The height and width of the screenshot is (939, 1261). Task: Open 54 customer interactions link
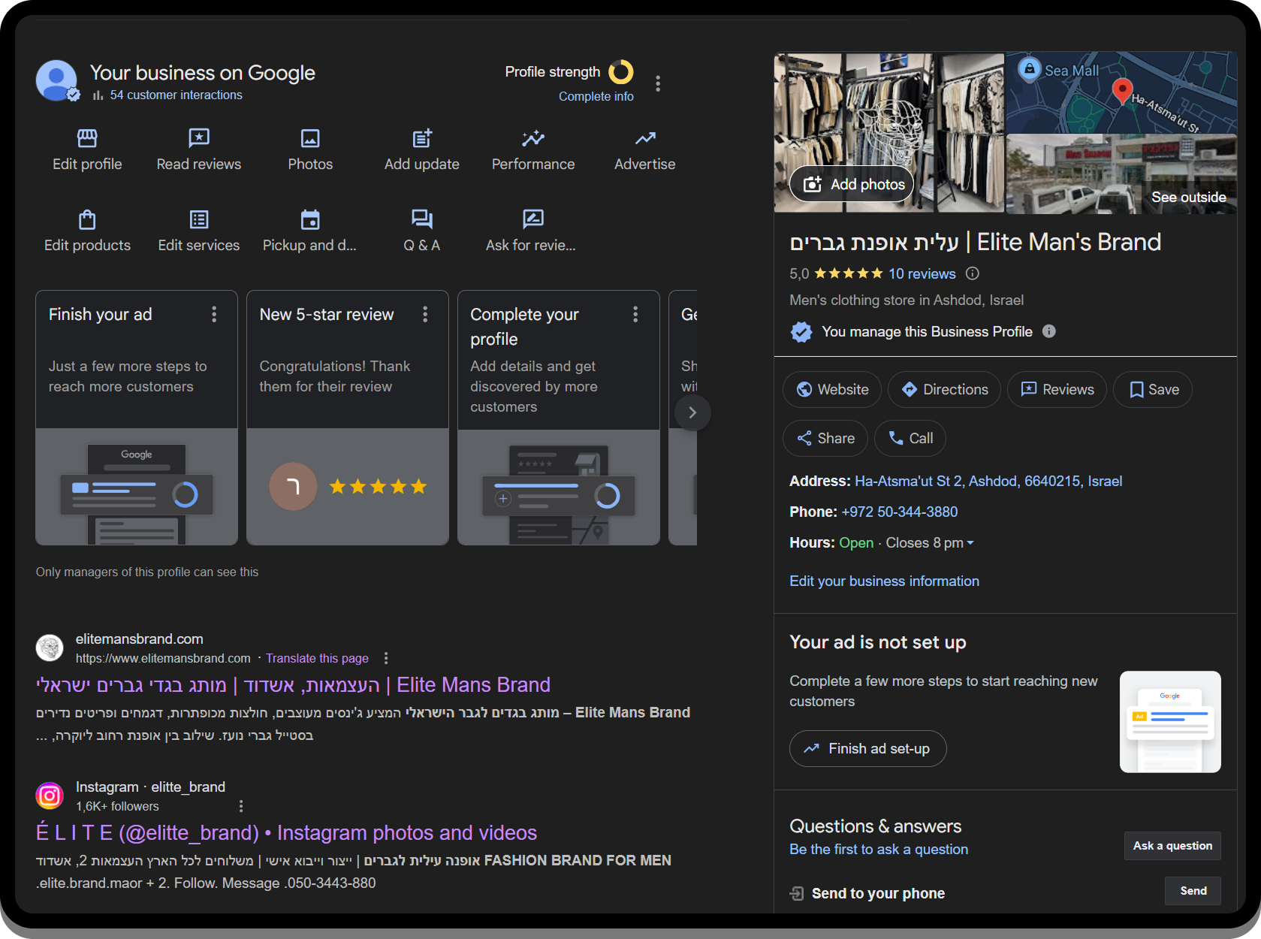pyautogui.click(x=176, y=95)
